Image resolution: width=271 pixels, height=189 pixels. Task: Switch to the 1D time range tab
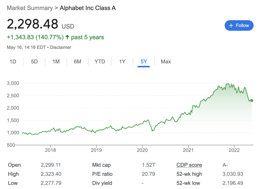click(13, 61)
